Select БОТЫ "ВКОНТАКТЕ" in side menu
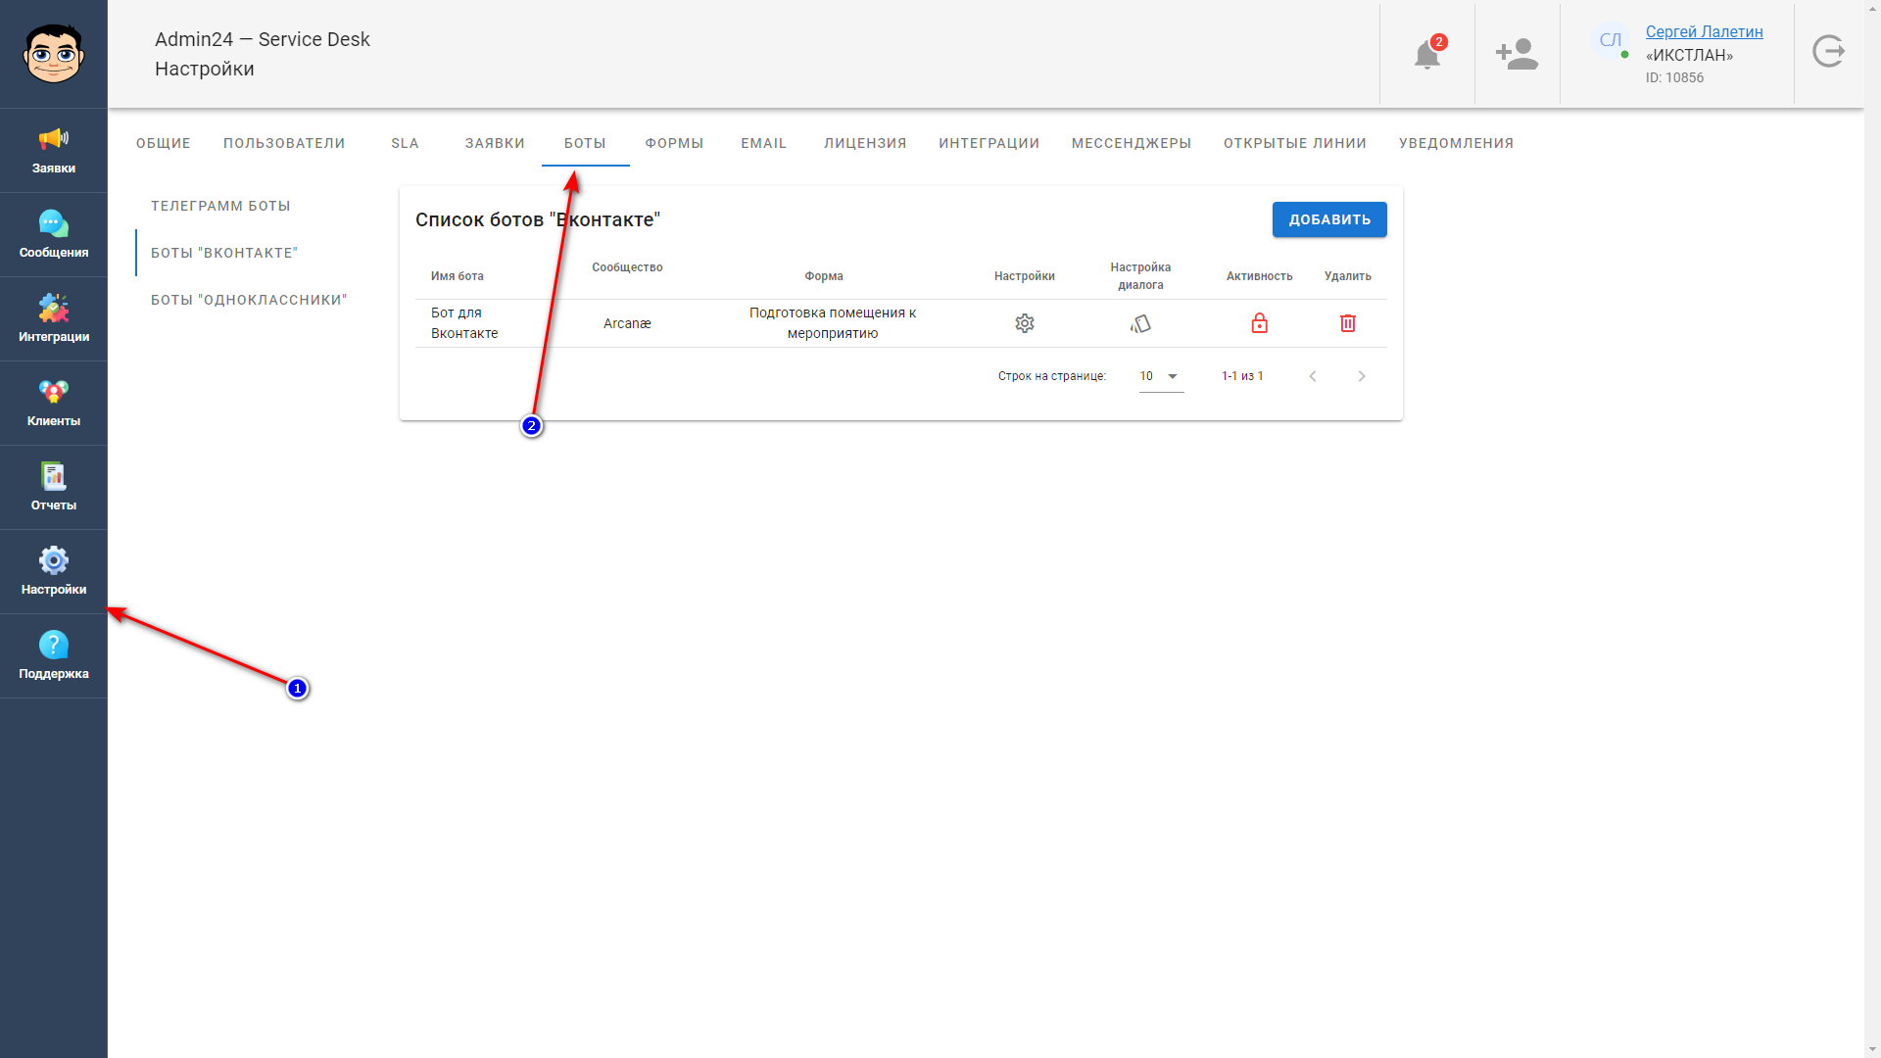 [224, 253]
